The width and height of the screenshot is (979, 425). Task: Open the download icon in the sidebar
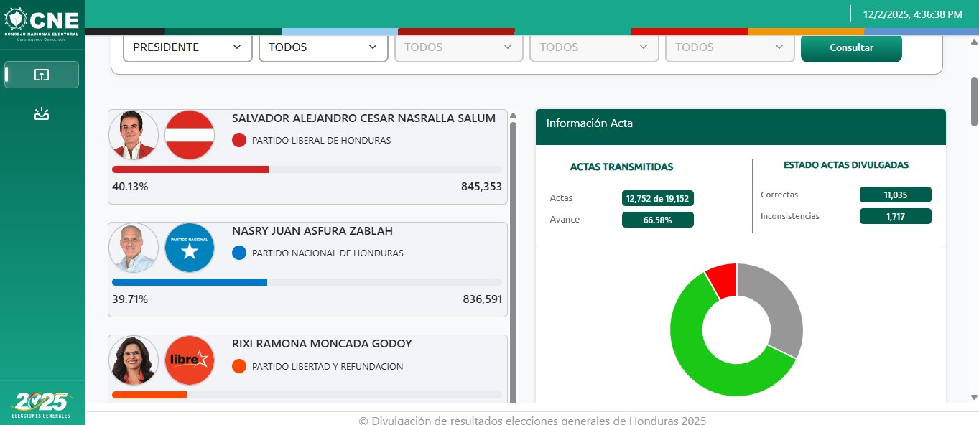click(x=42, y=113)
